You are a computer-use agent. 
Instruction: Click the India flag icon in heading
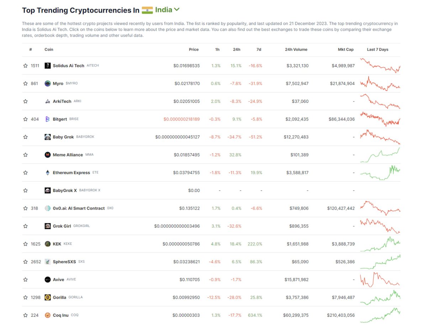pos(147,10)
